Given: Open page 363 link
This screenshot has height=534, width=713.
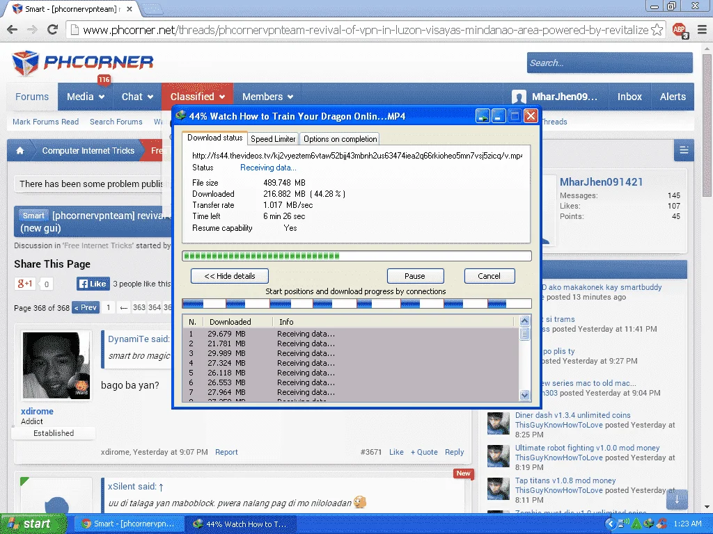Looking at the screenshot, I should click(139, 308).
